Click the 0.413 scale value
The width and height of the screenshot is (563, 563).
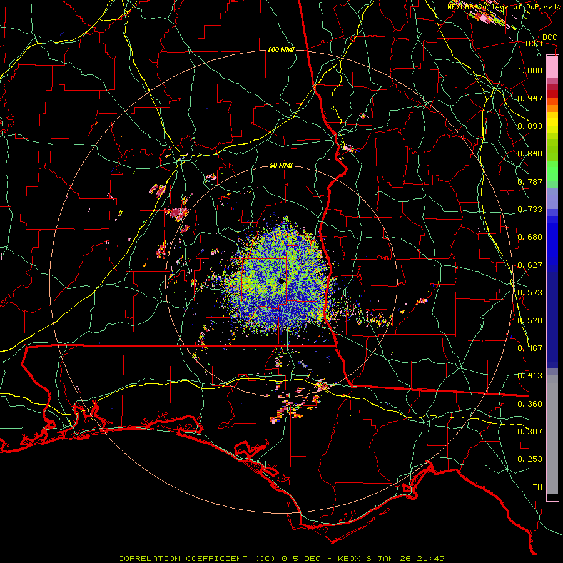coord(530,376)
